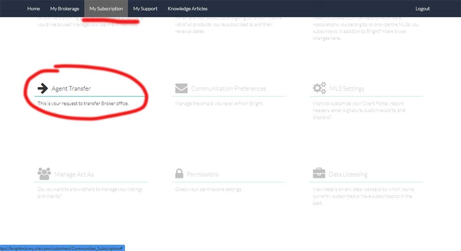Log out using the Logout link
461x251 pixels.
pyautogui.click(x=422, y=8)
